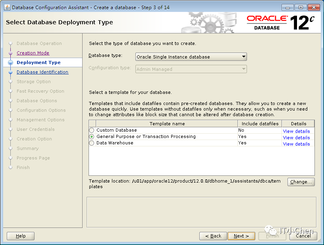Click the Cancel button
The width and height of the screenshot is (324, 245).
(x=303, y=236)
